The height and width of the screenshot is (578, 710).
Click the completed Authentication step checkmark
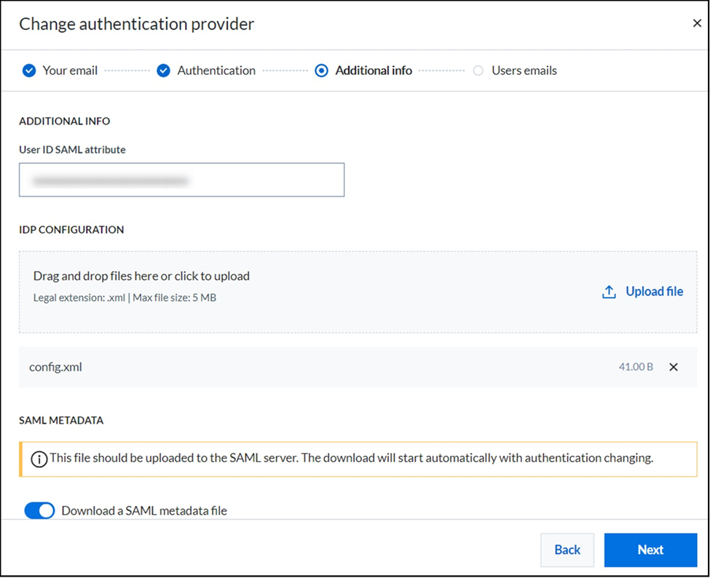163,71
